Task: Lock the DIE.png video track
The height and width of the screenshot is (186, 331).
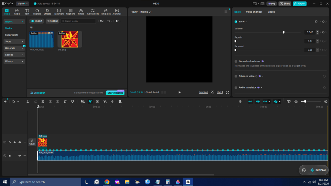Action: coord(10,142)
